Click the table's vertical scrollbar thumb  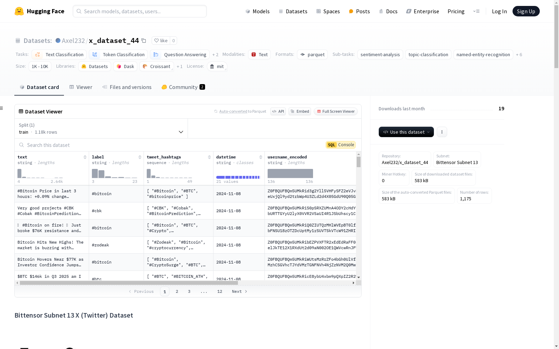(x=358, y=162)
